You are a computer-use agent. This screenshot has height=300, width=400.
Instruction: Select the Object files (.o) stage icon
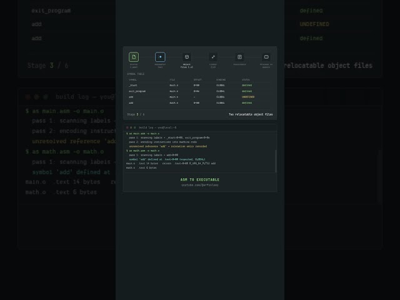(187, 57)
